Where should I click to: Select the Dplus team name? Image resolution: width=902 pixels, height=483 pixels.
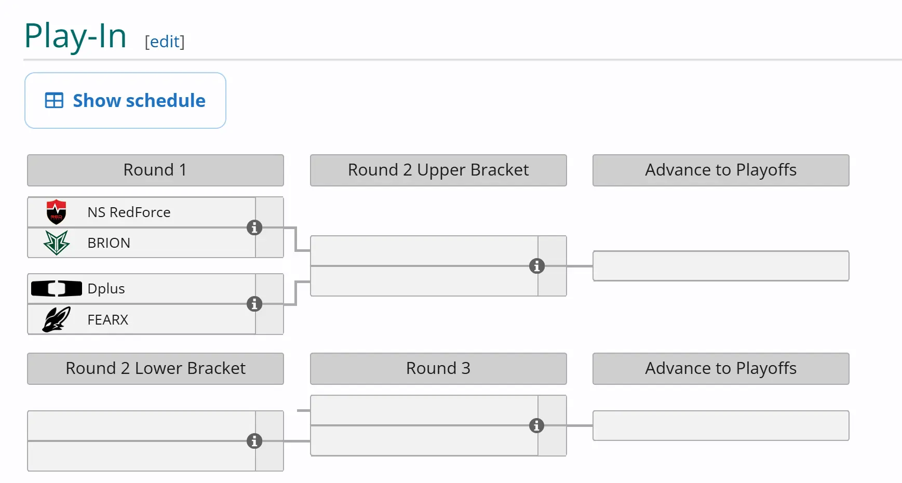click(x=106, y=288)
